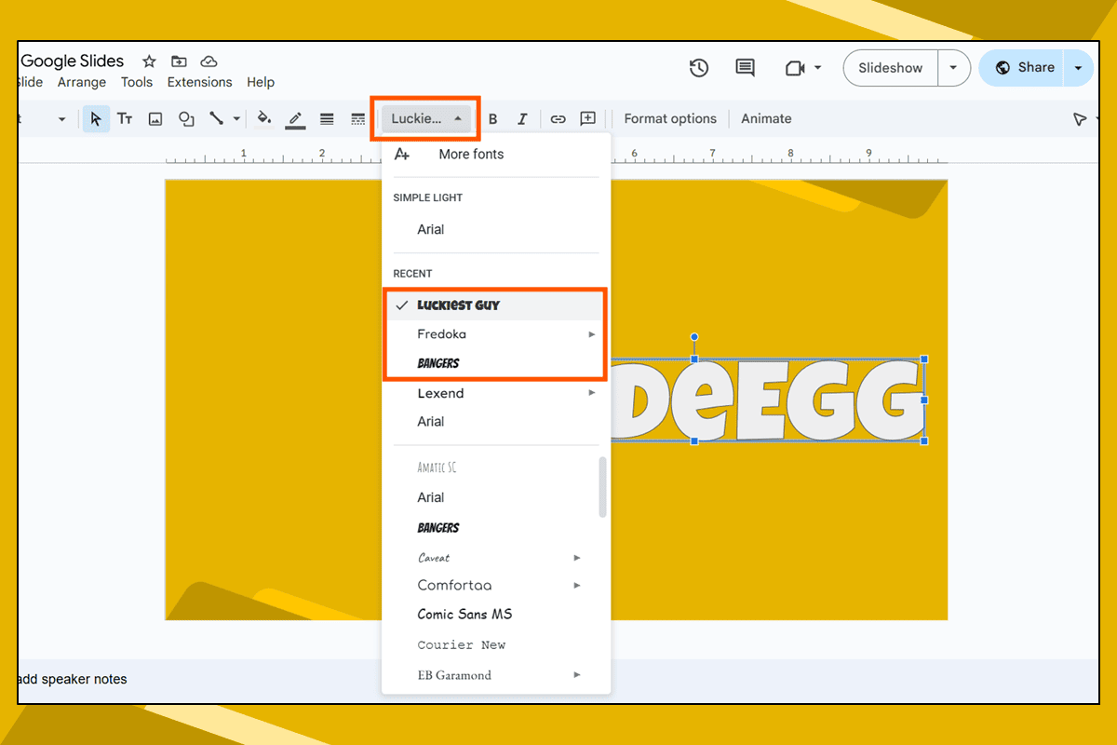Image resolution: width=1117 pixels, height=745 pixels.
Task: Open the Tools menu
Action: click(136, 82)
